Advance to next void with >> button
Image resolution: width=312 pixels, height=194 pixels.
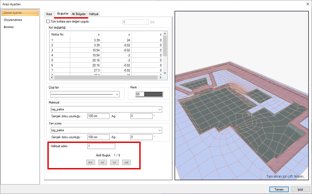(114, 163)
